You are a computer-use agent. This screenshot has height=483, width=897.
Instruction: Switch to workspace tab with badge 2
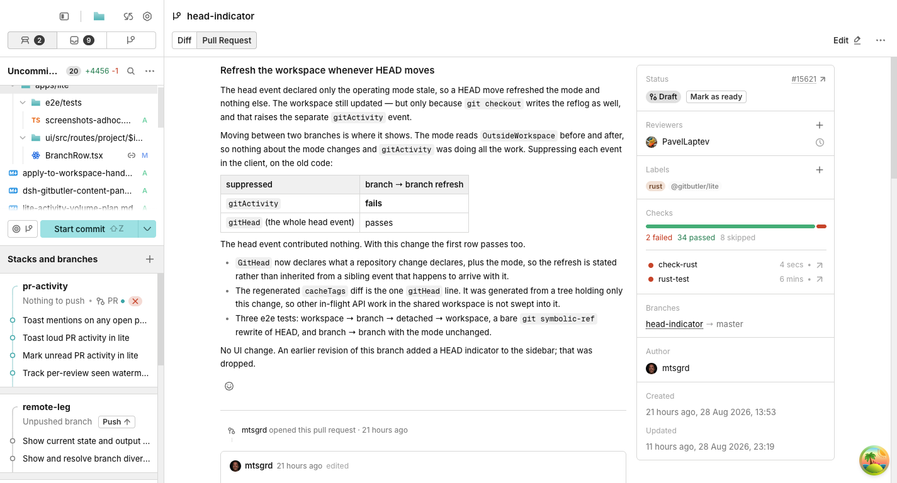pos(33,40)
